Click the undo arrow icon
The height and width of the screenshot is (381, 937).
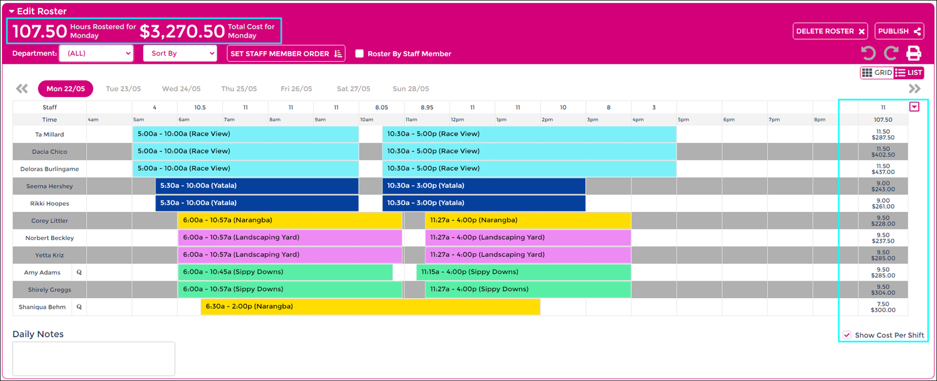pos(868,53)
